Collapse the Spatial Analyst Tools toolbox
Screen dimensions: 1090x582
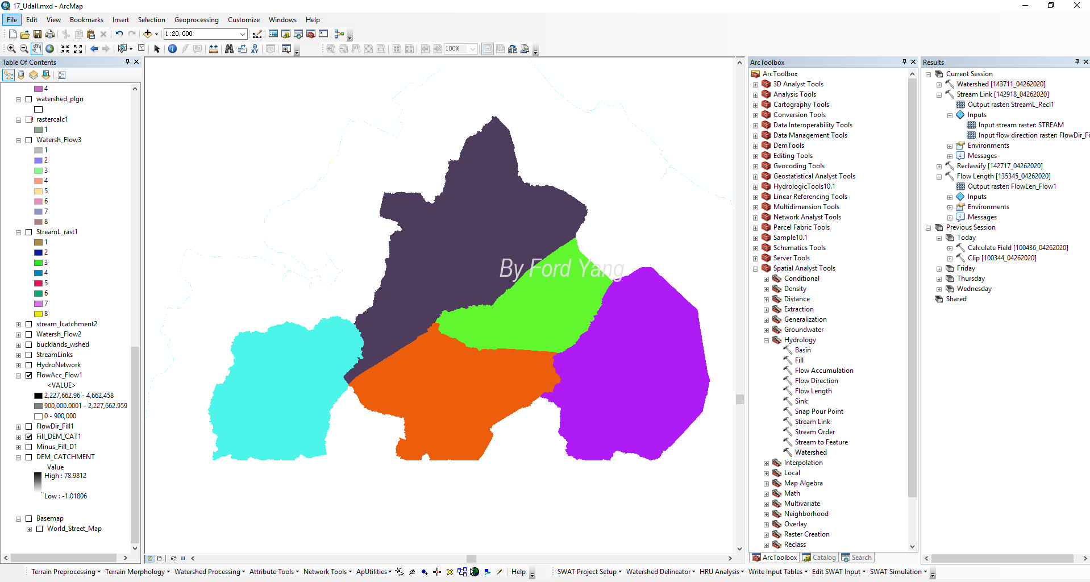755,269
